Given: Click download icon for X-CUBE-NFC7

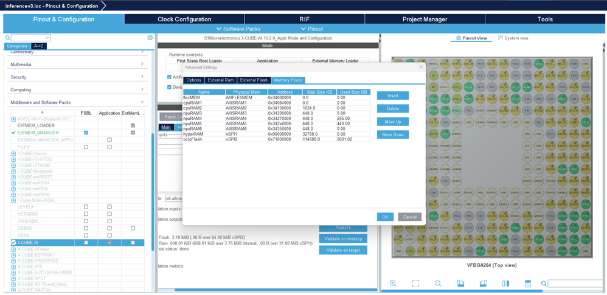Looking at the screenshot, I should point(14,279).
